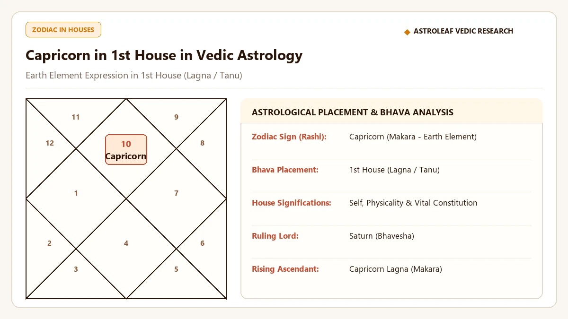Click house number 11 in the chart
Viewport: 568px width, 319px height.
click(76, 117)
